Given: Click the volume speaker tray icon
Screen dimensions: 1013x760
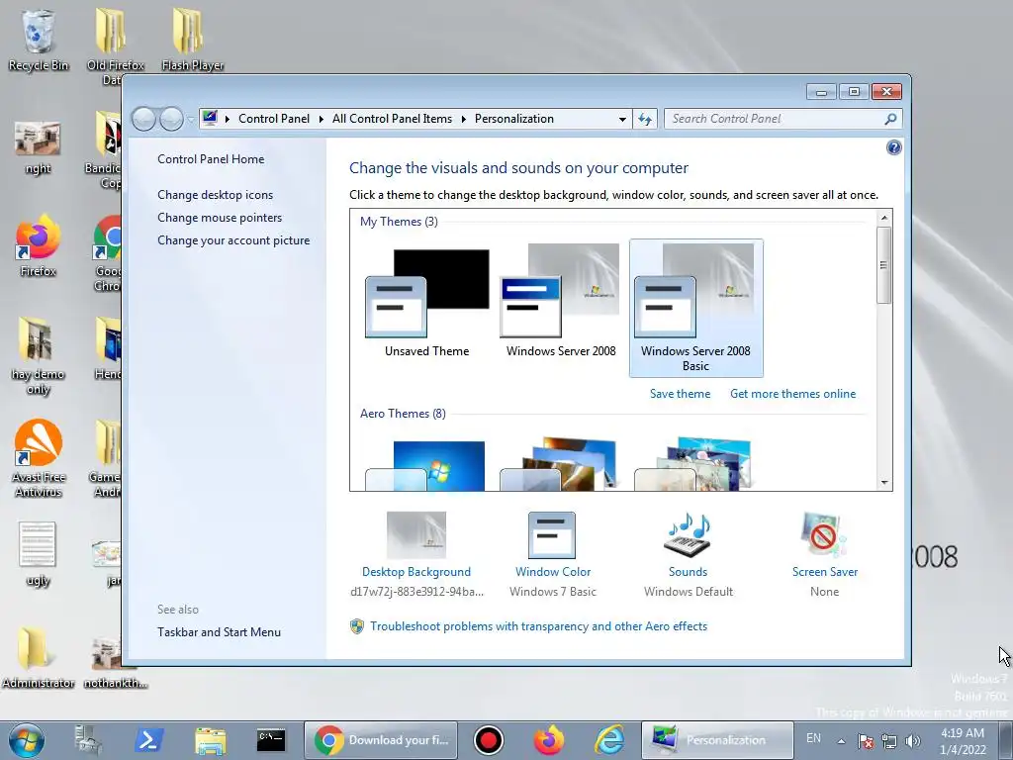Looking at the screenshot, I should tap(913, 741).
